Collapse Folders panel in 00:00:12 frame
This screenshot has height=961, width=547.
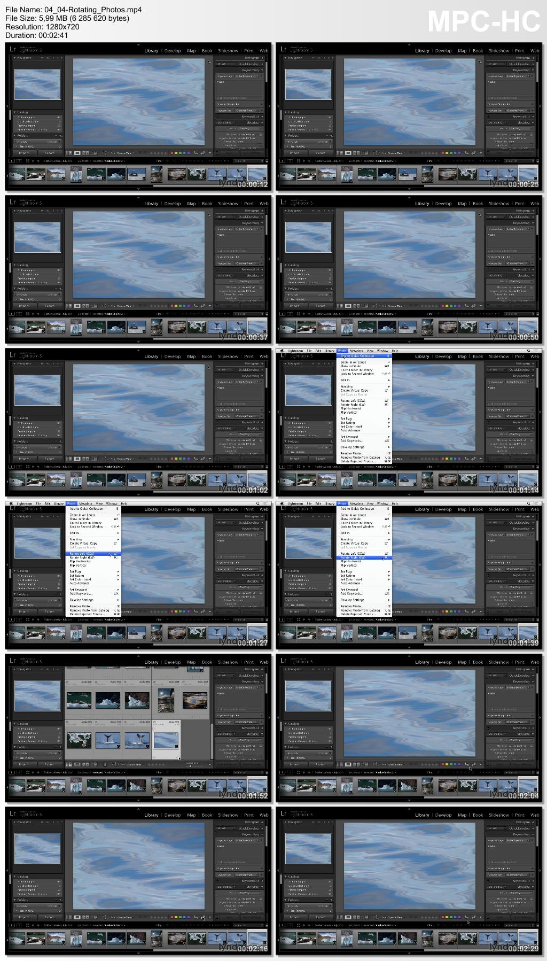(15, 135)
